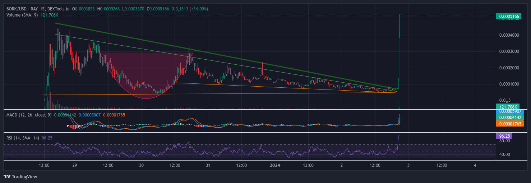
Task: Click the 29 date label on time axis
Action: 75,166
